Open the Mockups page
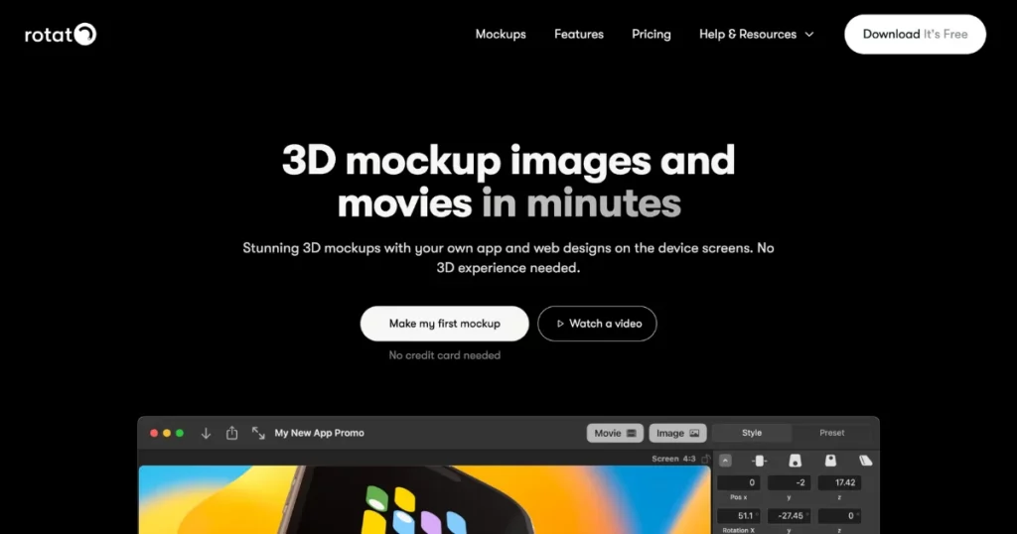This screenshot has height=534, width=1017. 501,35
